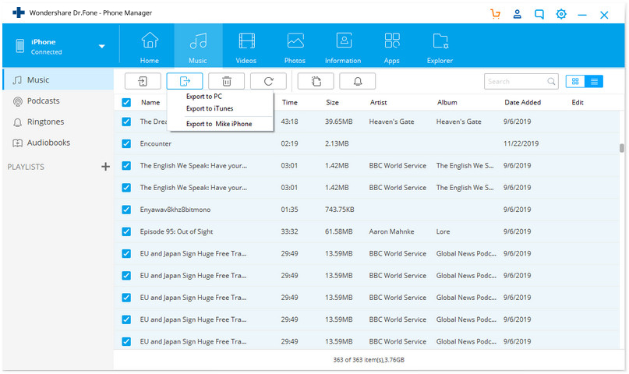Sort by the Time column header
The image size is (629, 374).
289,103
